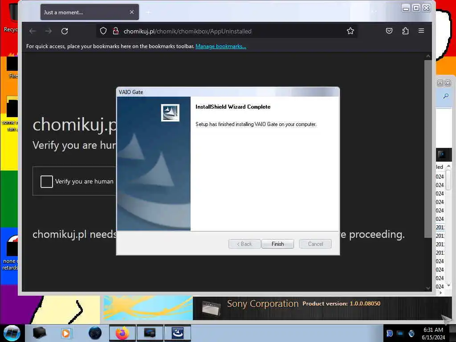Click the search magnifier in background window
Viewport: 456px width, 342px height.
(x=445, y=96)
